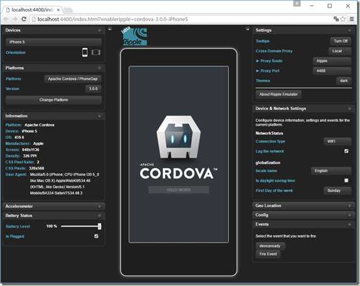Click the Battery Level label
Screen dimensions: 360x286
(18, 226)
